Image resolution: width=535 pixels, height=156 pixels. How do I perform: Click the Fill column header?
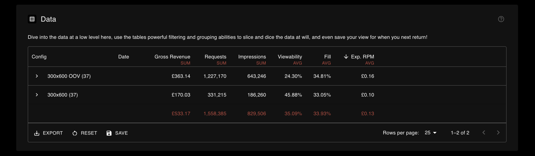(327, 57)
